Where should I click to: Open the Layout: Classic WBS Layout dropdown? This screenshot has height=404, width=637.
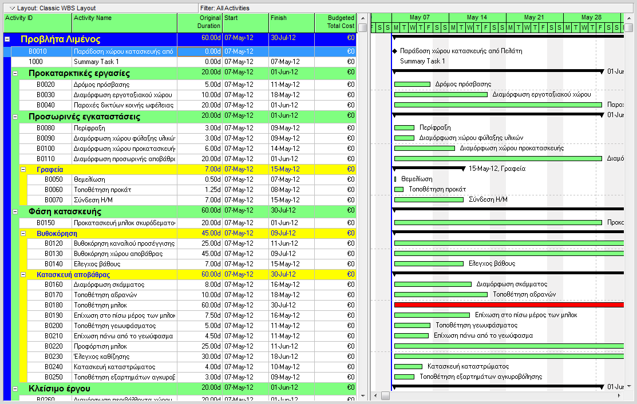point(12,8)
